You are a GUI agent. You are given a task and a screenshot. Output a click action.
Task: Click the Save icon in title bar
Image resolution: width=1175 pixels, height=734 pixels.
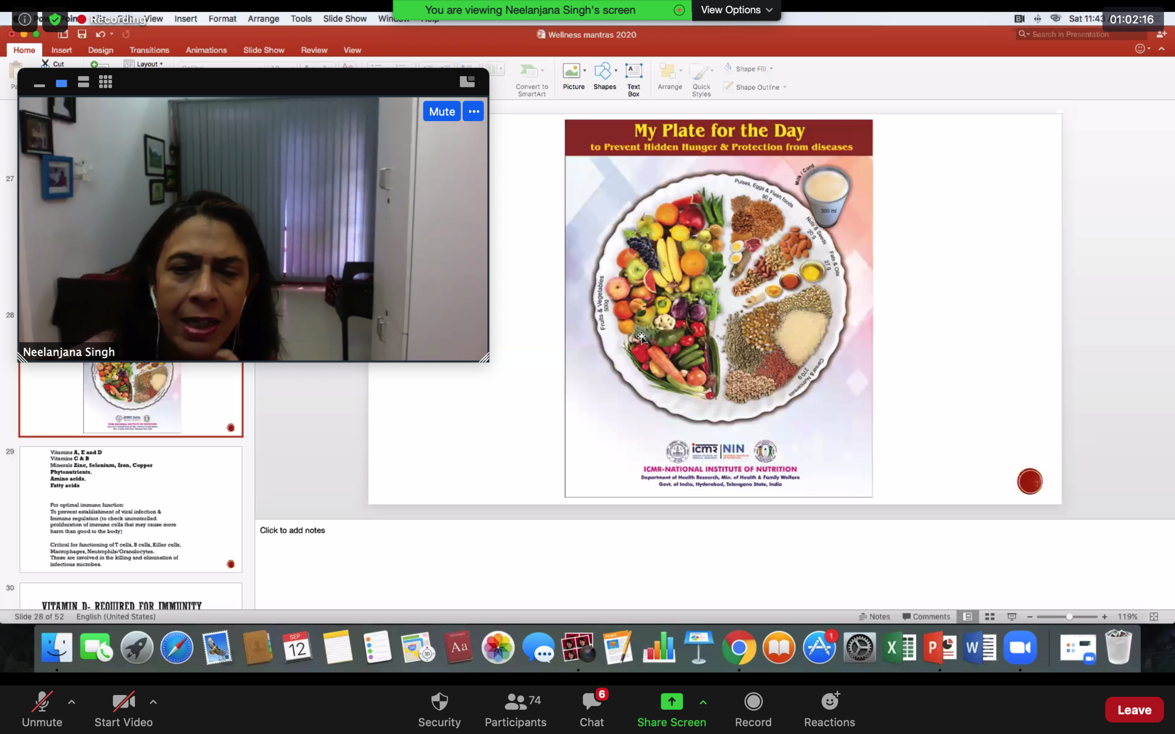(82, 34)
